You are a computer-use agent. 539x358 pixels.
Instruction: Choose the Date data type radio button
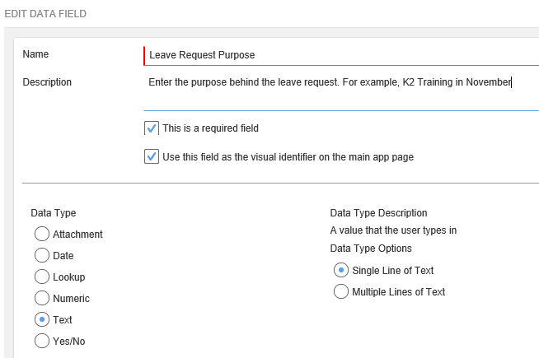click(x=42, y=256)
